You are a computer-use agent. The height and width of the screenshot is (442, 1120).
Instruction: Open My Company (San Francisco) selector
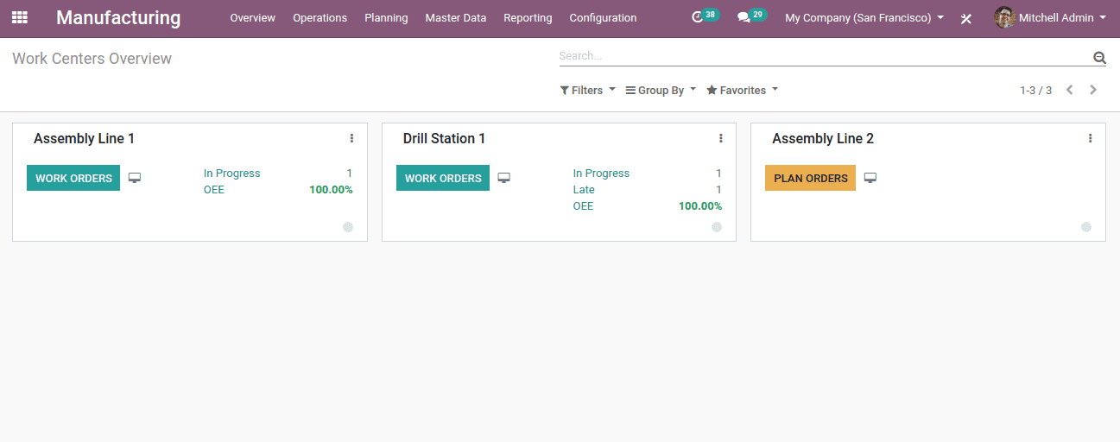point(864,17)
